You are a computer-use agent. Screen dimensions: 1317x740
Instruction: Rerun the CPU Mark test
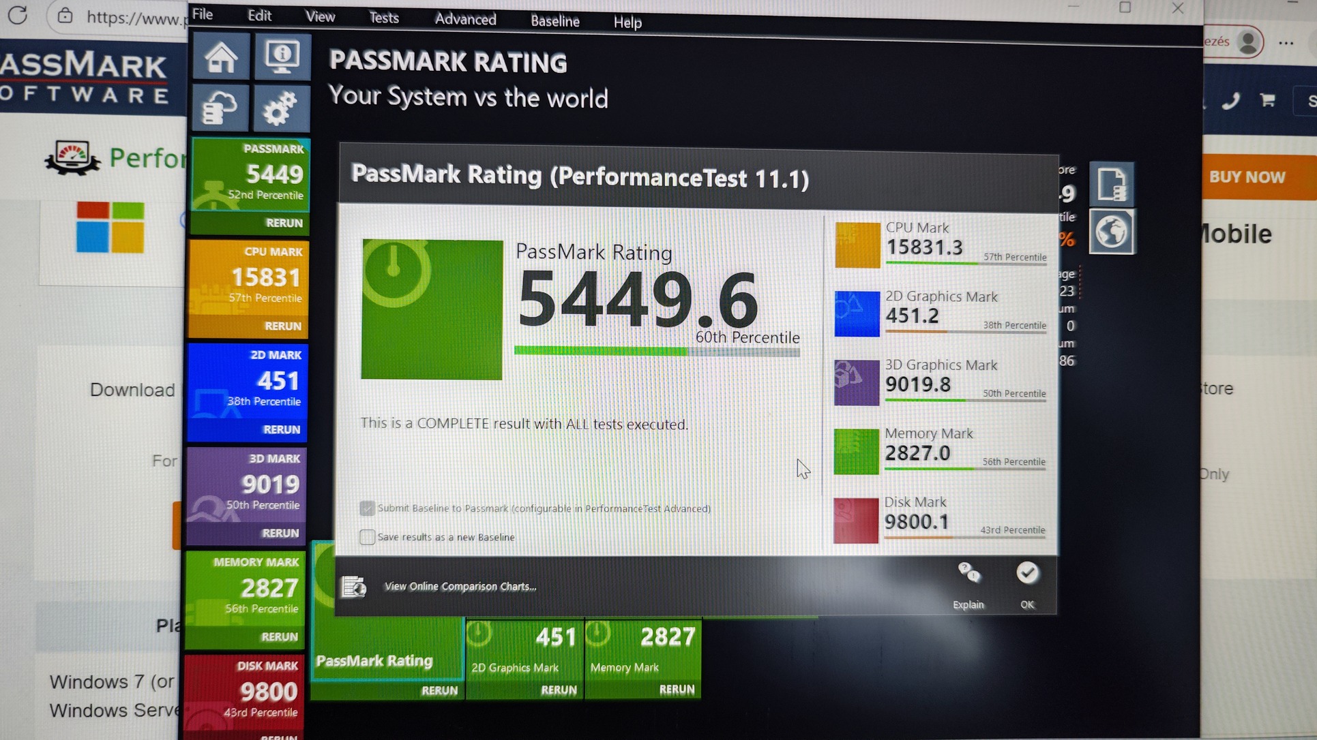282,326
